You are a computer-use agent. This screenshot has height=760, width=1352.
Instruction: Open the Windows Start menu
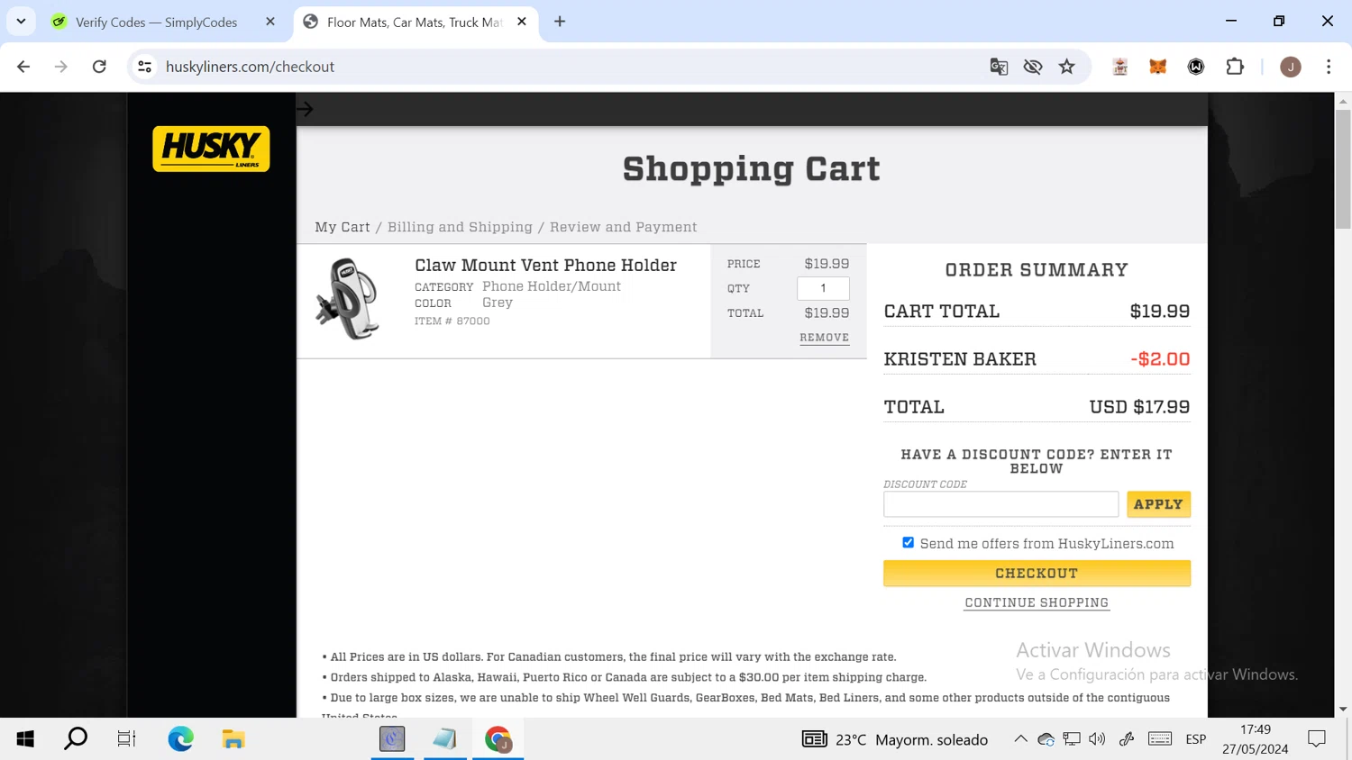[25, 739]
